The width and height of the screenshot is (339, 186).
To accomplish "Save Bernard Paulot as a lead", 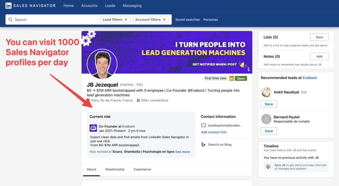I will [269, 131].
